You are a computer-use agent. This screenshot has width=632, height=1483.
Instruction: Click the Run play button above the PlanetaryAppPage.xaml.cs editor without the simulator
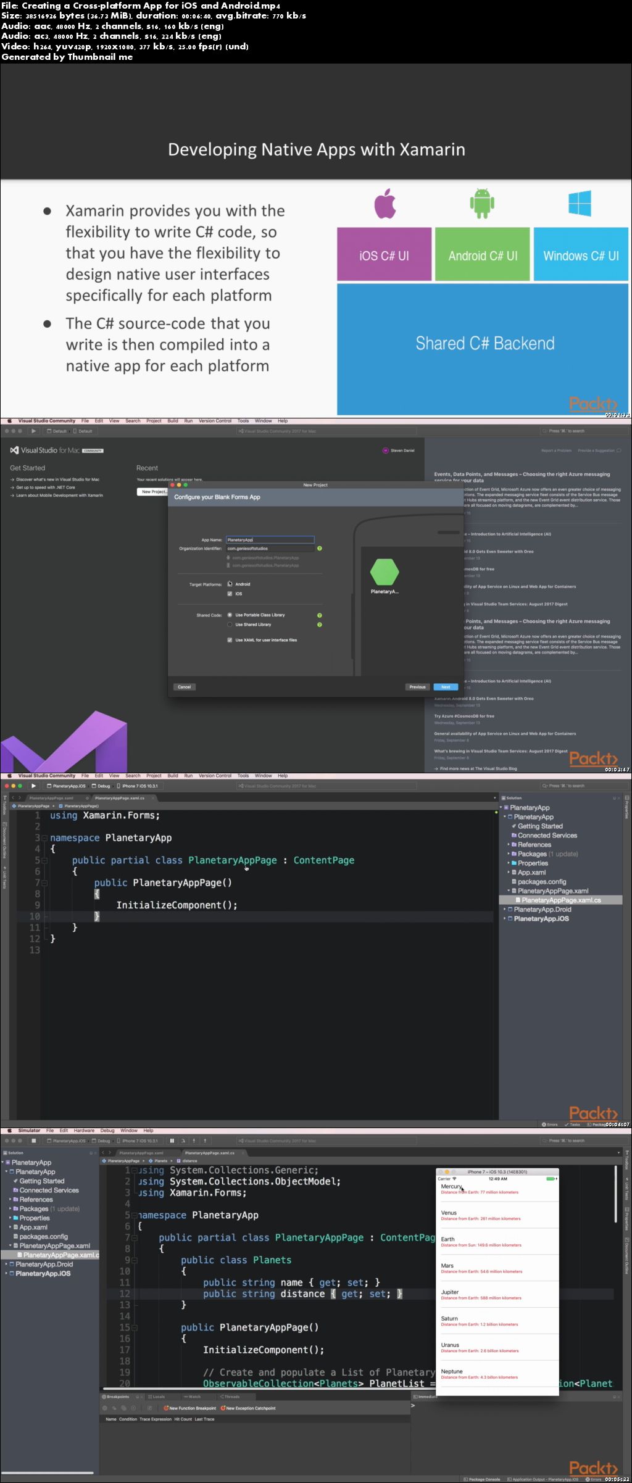(x=33, y=786)
